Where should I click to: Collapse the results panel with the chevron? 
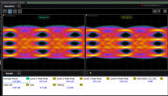pyautogui.click(x=85, y=73)
